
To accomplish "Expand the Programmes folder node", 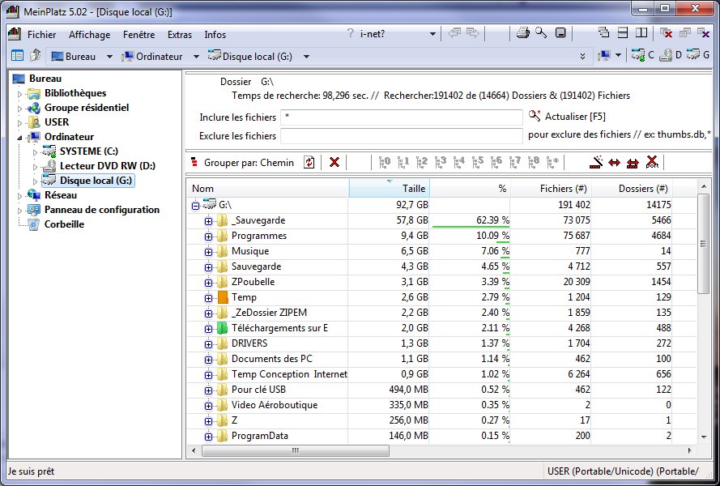I will 208,237.
